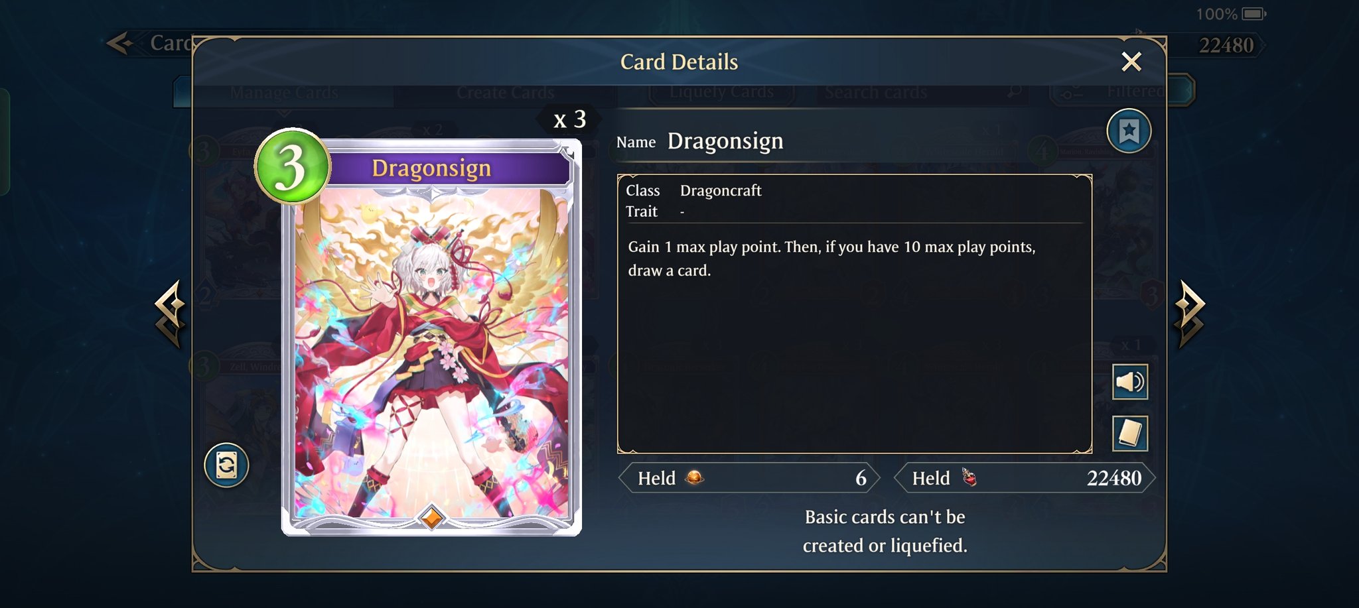Click the x 3 card count badge
Screen dimensions: 1359x608
tap(569, 119)
